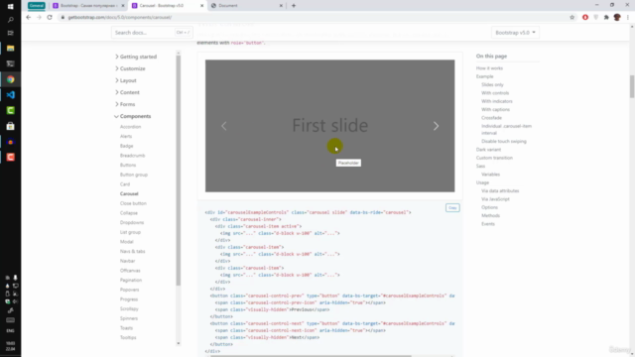This screenshot has width=635, height=357.
Task: Open Collapse docs page
Action: [x=129, y=213]
